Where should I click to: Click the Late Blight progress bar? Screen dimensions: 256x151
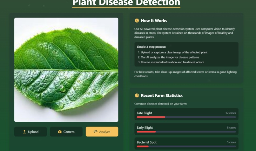click(x=186, y=117)
